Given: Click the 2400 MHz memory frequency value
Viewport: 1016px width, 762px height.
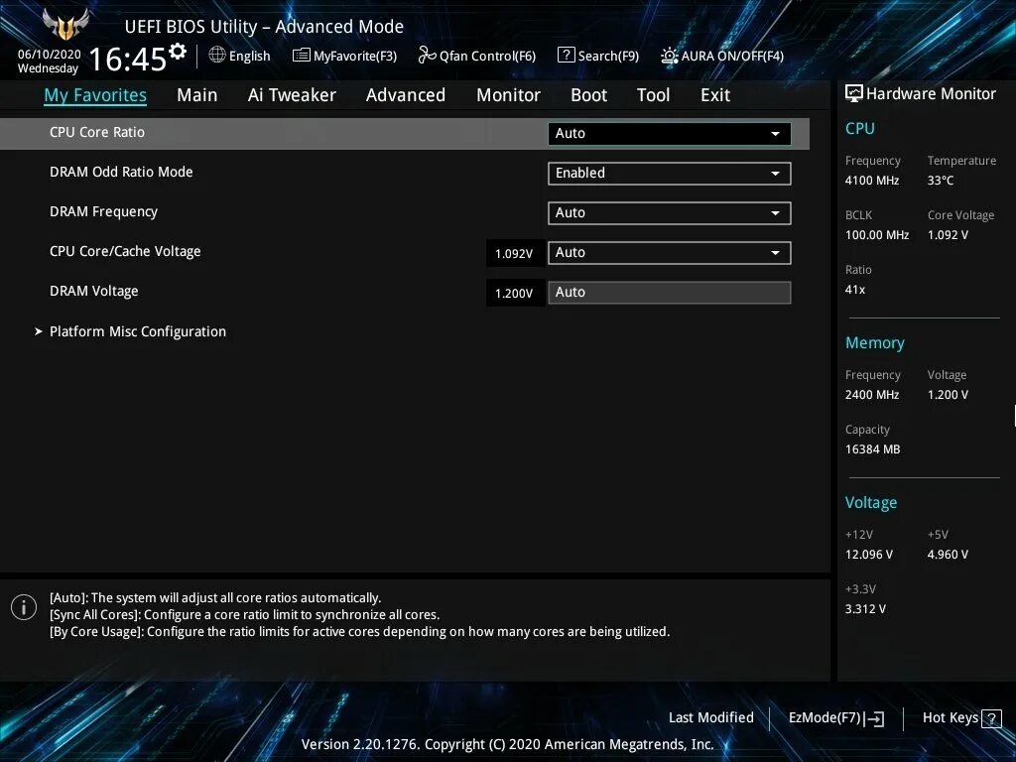Looking at the screenshot, I should pos(872,395).
